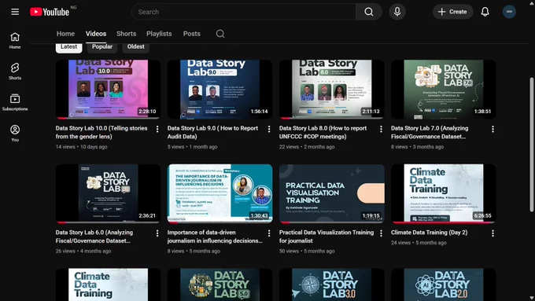Screen dimensions: 535x301
Task: Click '50 views • 5 months ago' text
Action: click(x=307, y=251)
